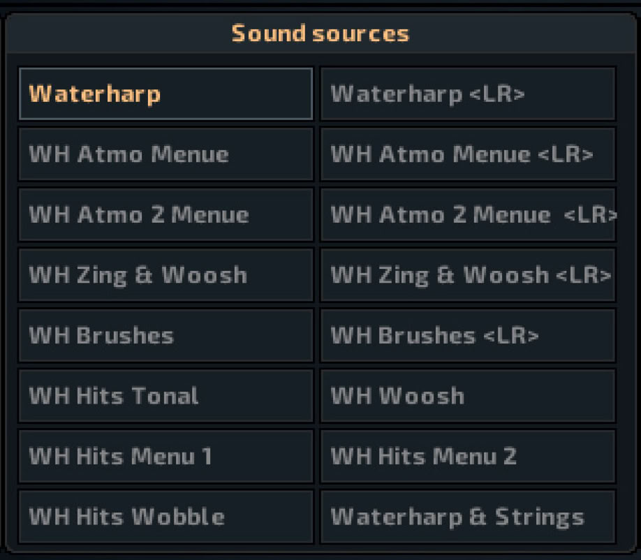This screenshot has width=641, height=560.
Task: Pick Waterharp & Strings source
Action: [x=468, y=517]
